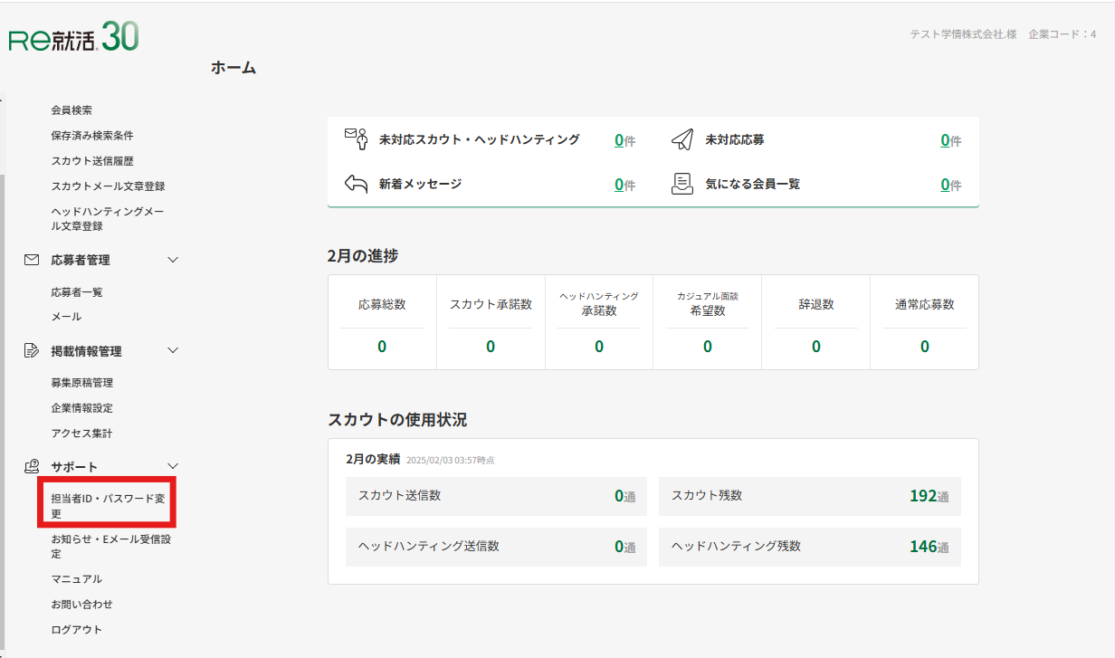Click the 企業コード:4 text
This screenshot has height=658, width=1115.
pos(1063,34)
